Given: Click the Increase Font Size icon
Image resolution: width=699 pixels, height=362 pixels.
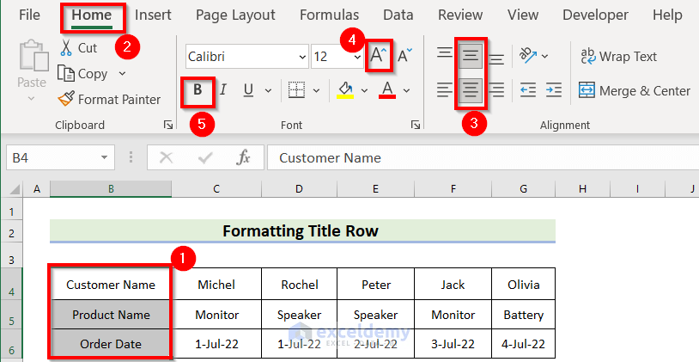Looking at the screenshot, I should click(377, 57).
